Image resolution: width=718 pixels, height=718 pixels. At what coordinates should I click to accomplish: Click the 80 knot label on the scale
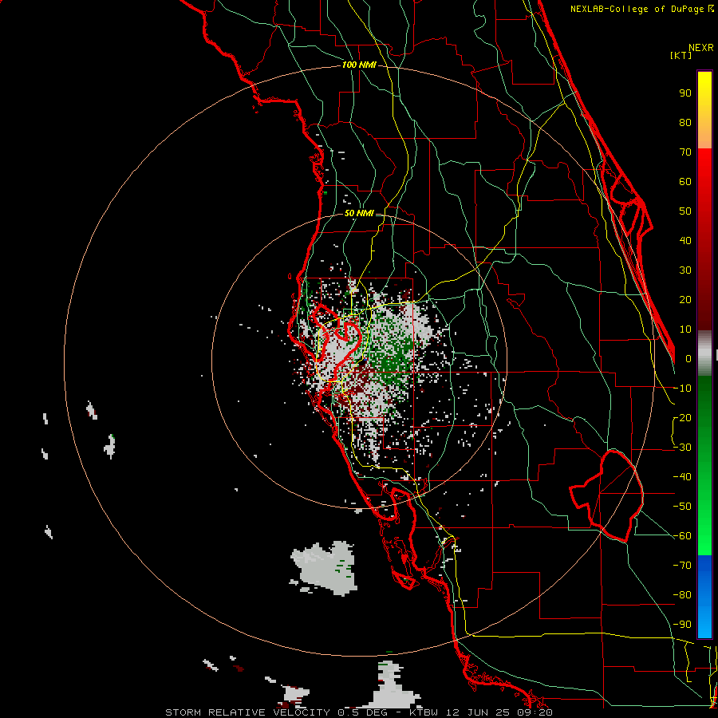tap(685, 123)
